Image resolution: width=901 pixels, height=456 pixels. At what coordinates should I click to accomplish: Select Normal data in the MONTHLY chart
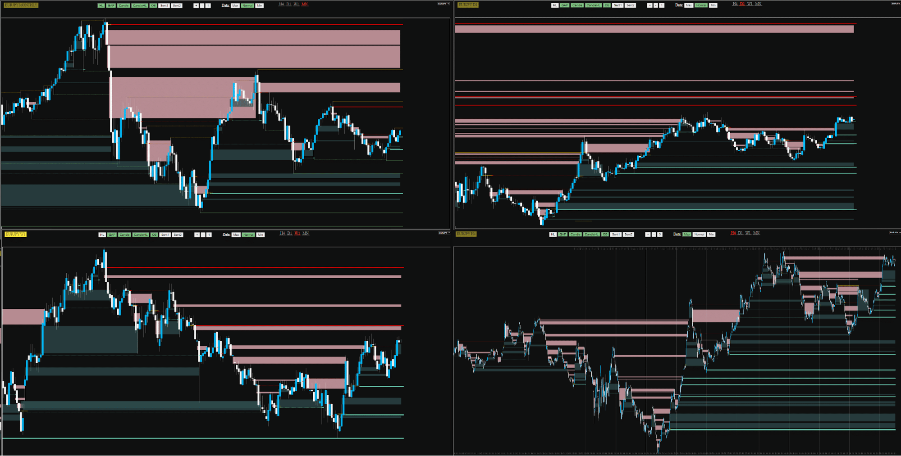click(247, 5)
